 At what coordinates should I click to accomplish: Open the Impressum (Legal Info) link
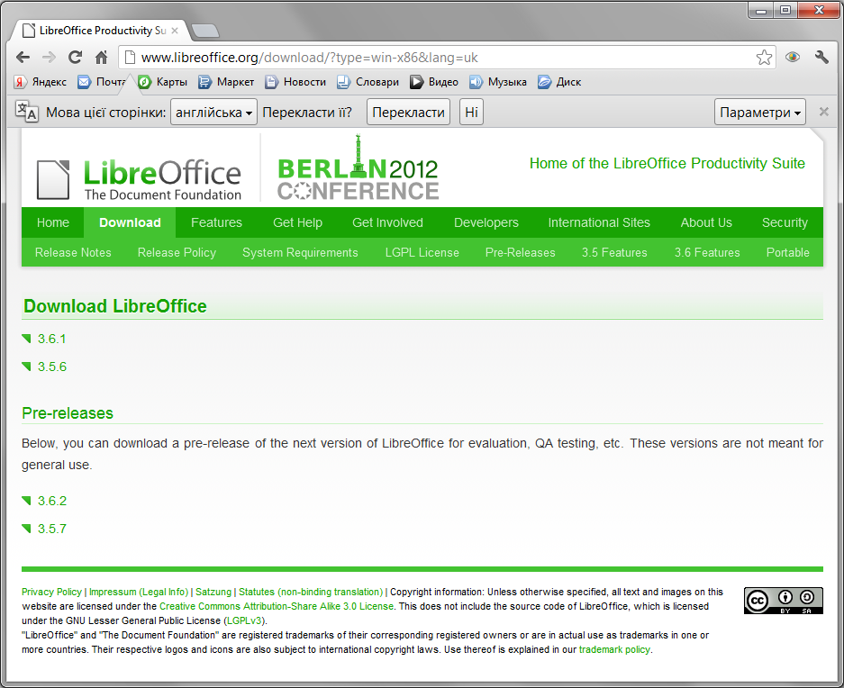pyautogui.click(x=139, y=592)
